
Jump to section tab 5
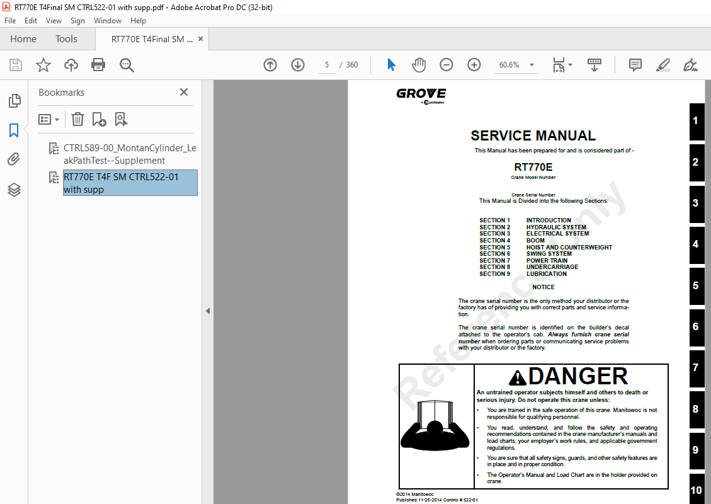click(696, 286)
